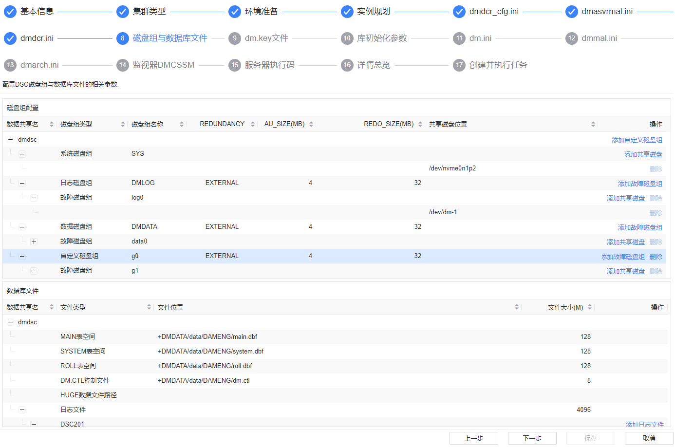Click step 15 circle icon for 服务器执行码
Image resolution: width=675 pixels, height=447 pixels.
tap(235, 65)
